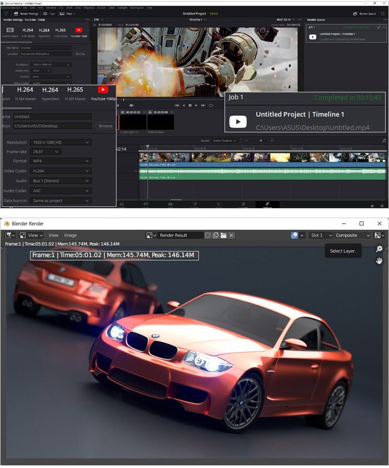Expand the display channels dropdown arrow
Image resolution: width=389 pixels, height=468 pixels.
pos(302,235)
